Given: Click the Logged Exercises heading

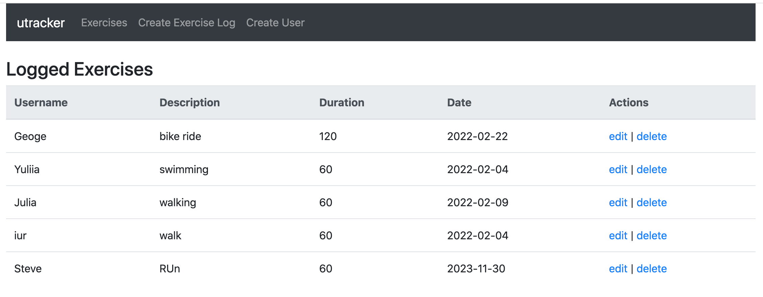Looking at the screenshot, I should coord(80,69).
